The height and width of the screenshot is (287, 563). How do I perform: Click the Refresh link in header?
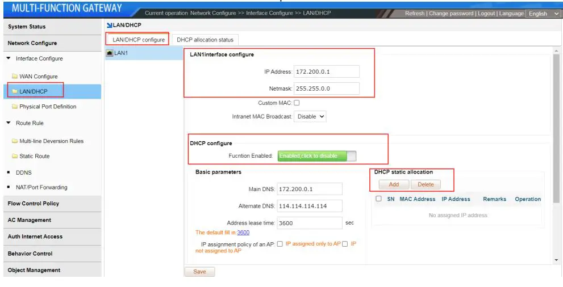click(415, 13)
